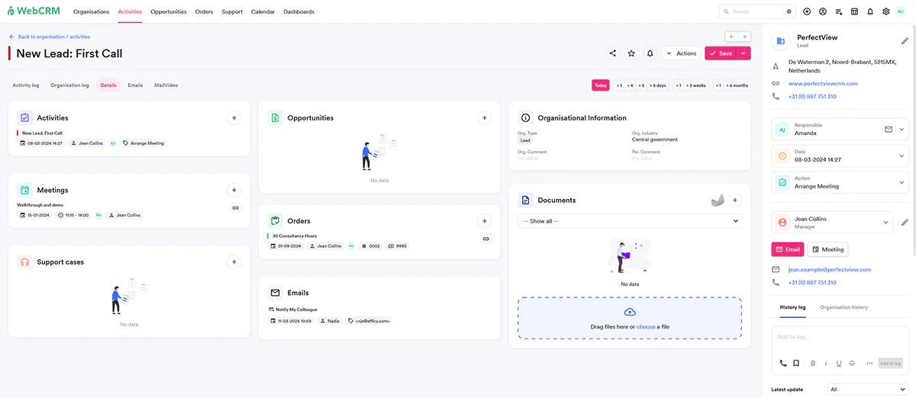Open the Dashboards menu
Viewport: 916px width, 398px height.
pyautogui.click(x=298, y=11)
